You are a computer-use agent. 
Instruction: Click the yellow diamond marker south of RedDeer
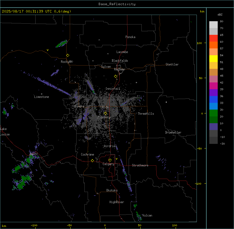[x=116, y=76]
